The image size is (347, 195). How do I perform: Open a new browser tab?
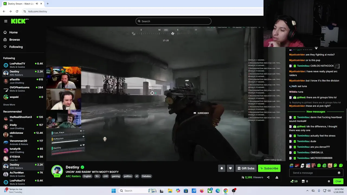47,4
